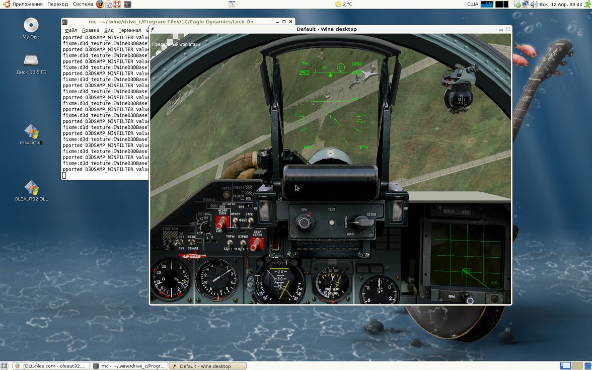Switch to the mc terminal taskbar button

click(129, 366)
